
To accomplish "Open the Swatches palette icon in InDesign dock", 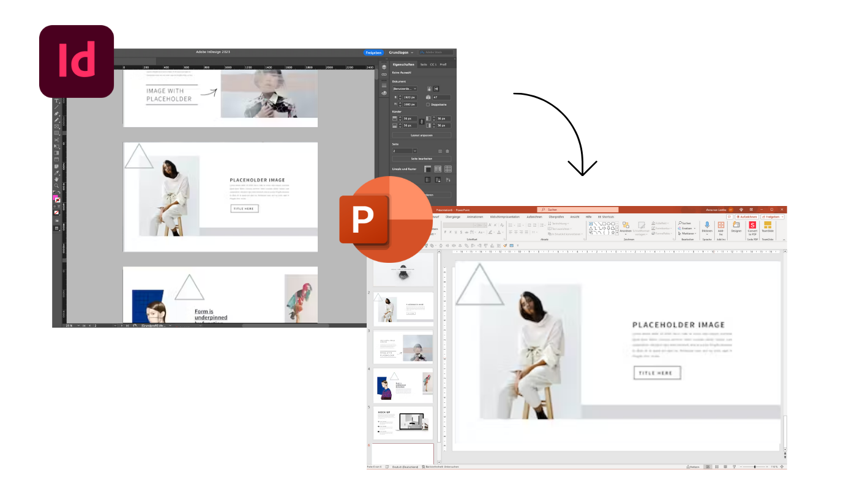I will 384,93.
